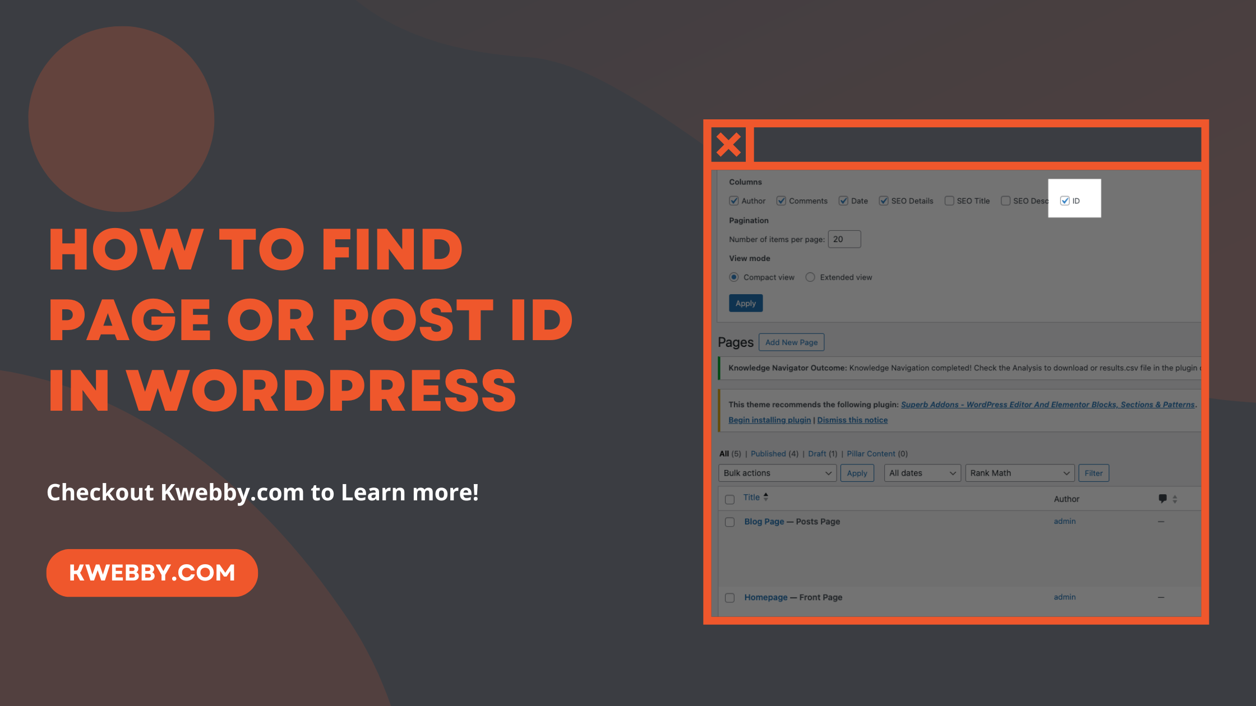
Task: Select the Extended view radio button
Action: pyautogui.click(x=809, y=277)
